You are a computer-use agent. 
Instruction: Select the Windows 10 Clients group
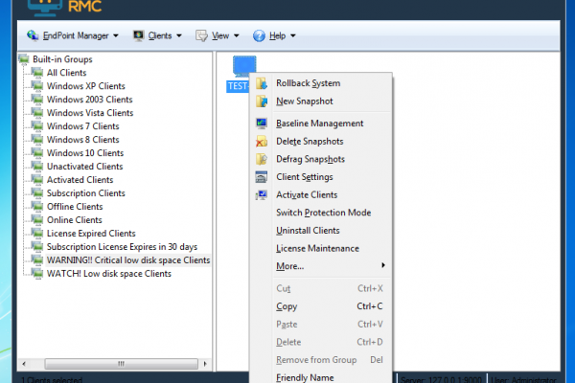click(x=84, y=153)
